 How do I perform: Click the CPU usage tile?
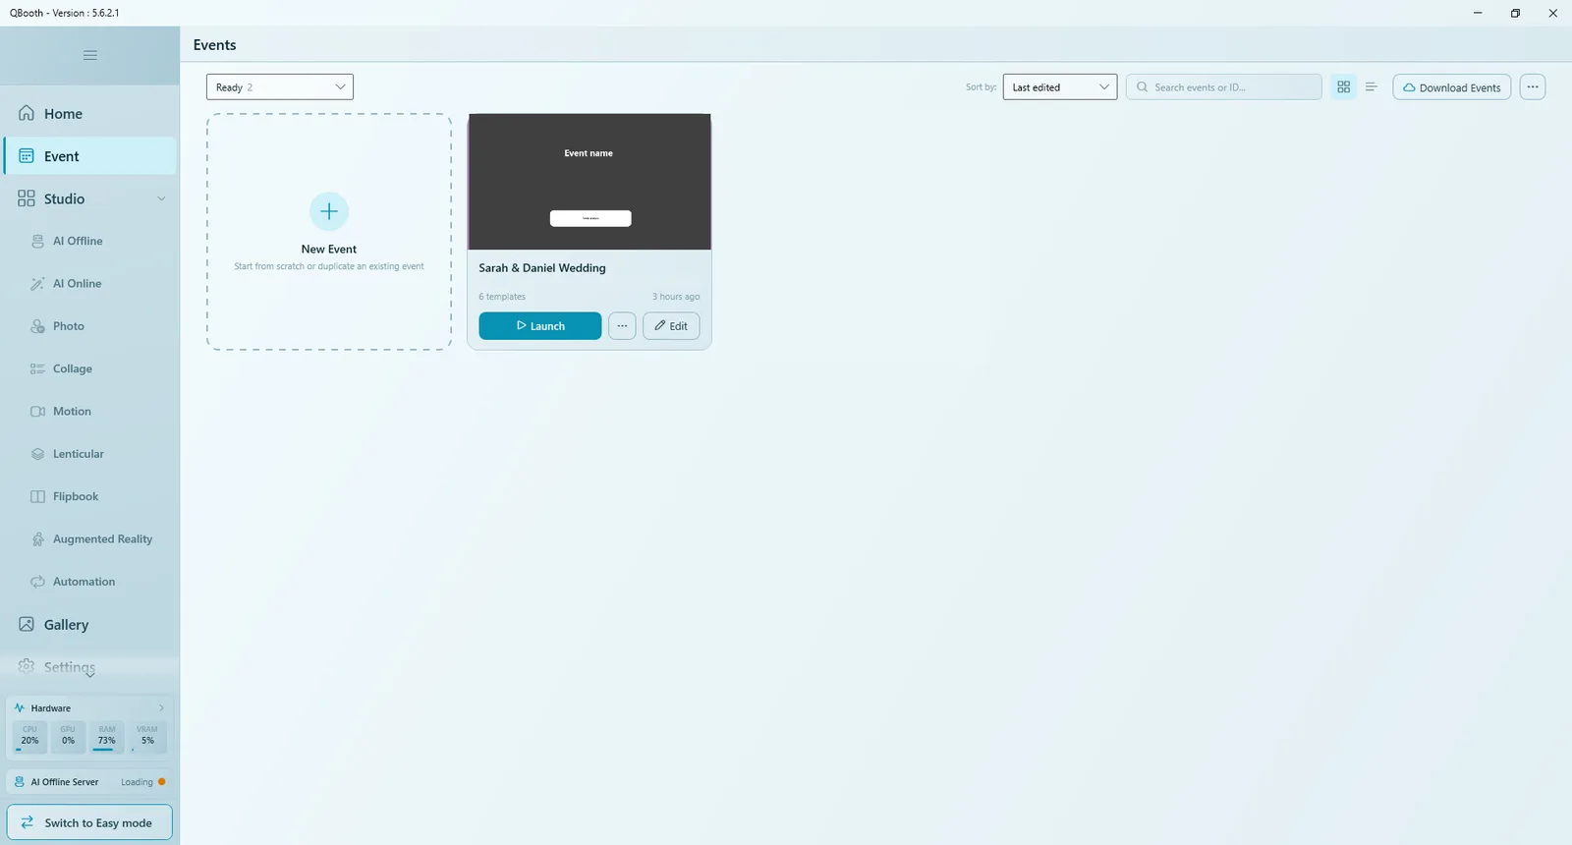29,737
